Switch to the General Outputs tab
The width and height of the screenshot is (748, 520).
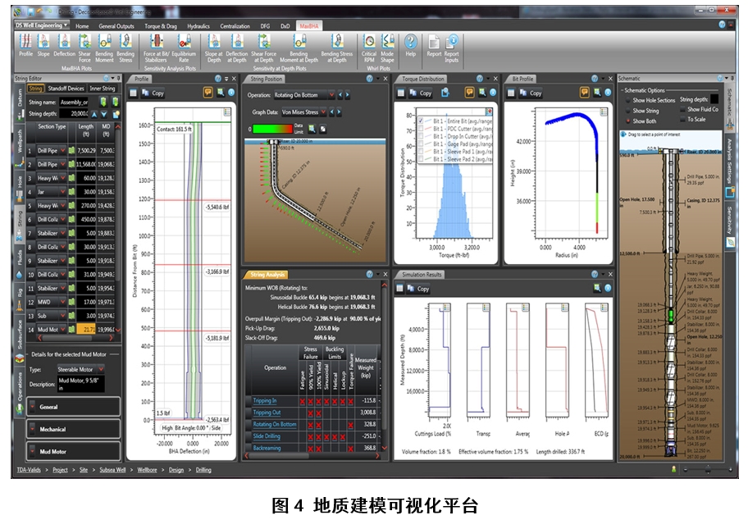(x=116, y=26)
